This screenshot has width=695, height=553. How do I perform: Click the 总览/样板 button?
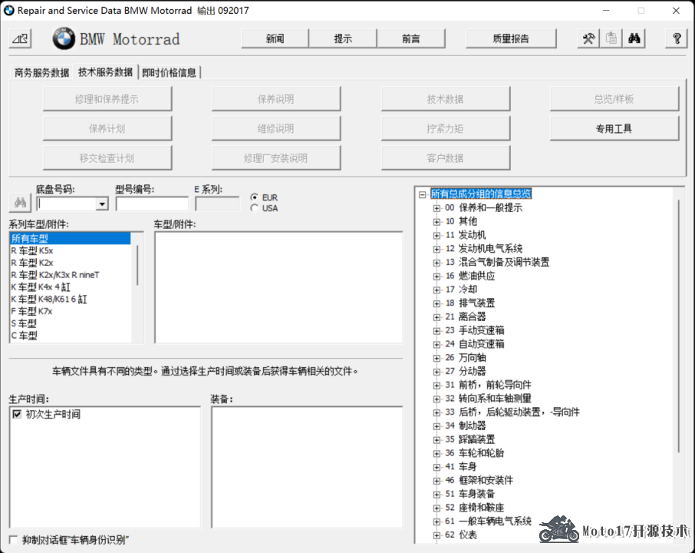pyautogui.click(x=614, y=99)
